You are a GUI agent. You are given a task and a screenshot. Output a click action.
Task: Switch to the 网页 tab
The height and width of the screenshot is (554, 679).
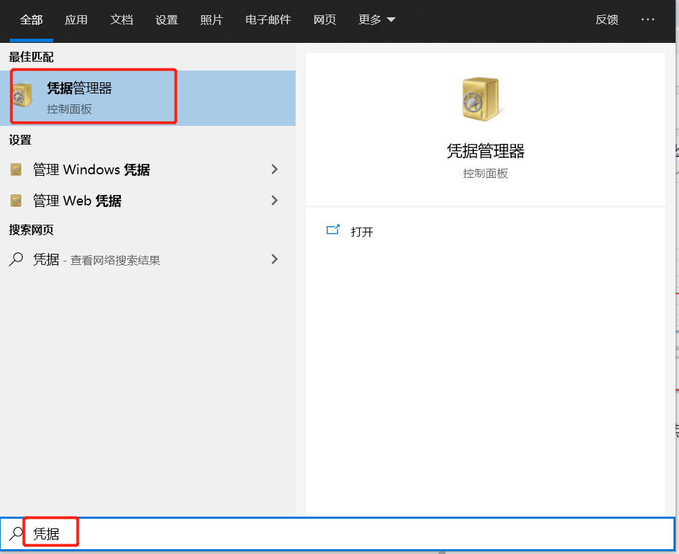(x=325, y=19)
